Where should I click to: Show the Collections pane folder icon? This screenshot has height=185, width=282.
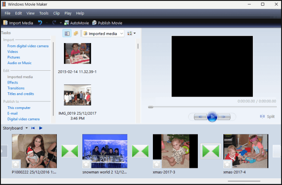[x=76, y=33]
